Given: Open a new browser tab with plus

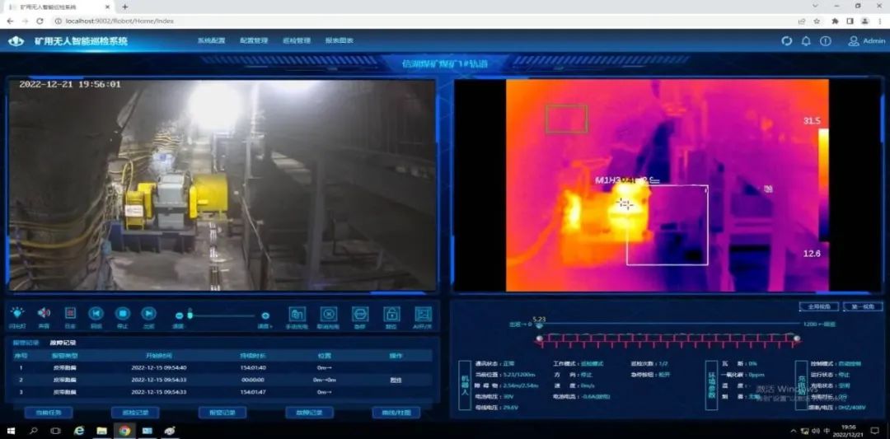Looking at the screenshot, I should click(x=125, y=7).
